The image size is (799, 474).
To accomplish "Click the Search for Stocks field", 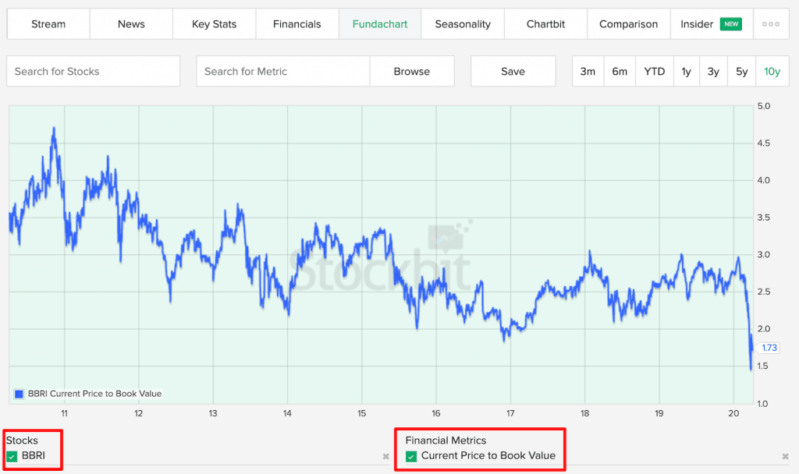I will click(93, 71).
